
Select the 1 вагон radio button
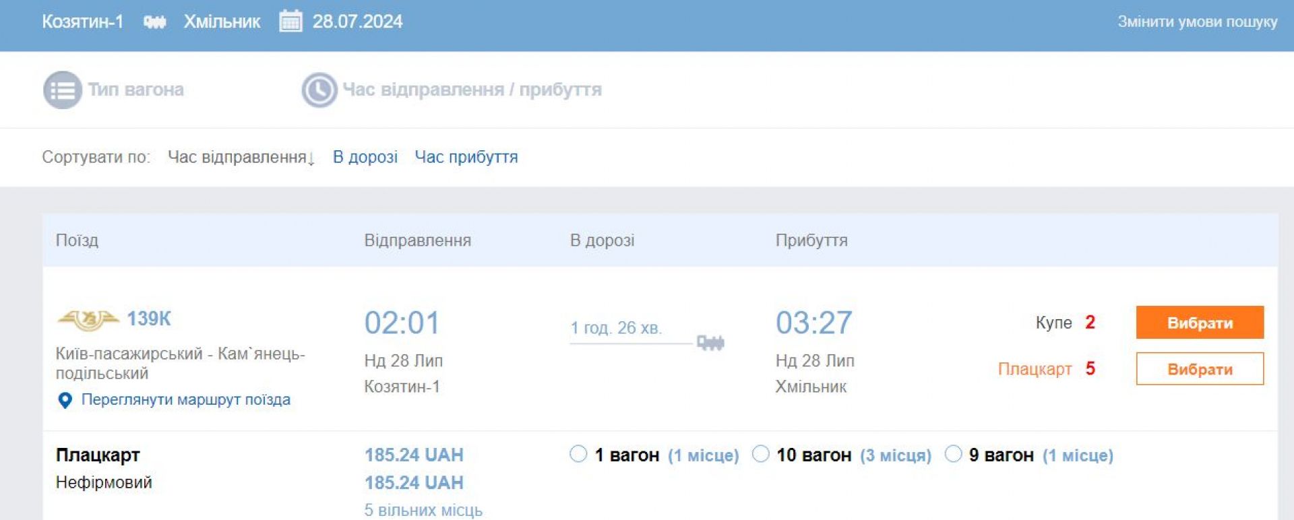578,454
